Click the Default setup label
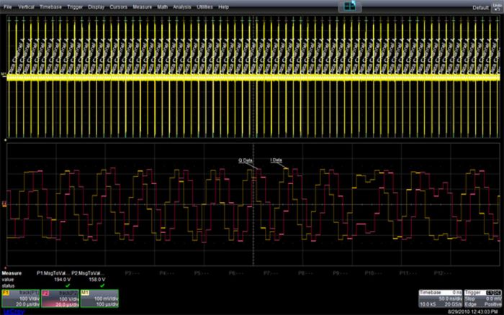The image size is (504, 315). pyautogui.click(x=480, y=6)
